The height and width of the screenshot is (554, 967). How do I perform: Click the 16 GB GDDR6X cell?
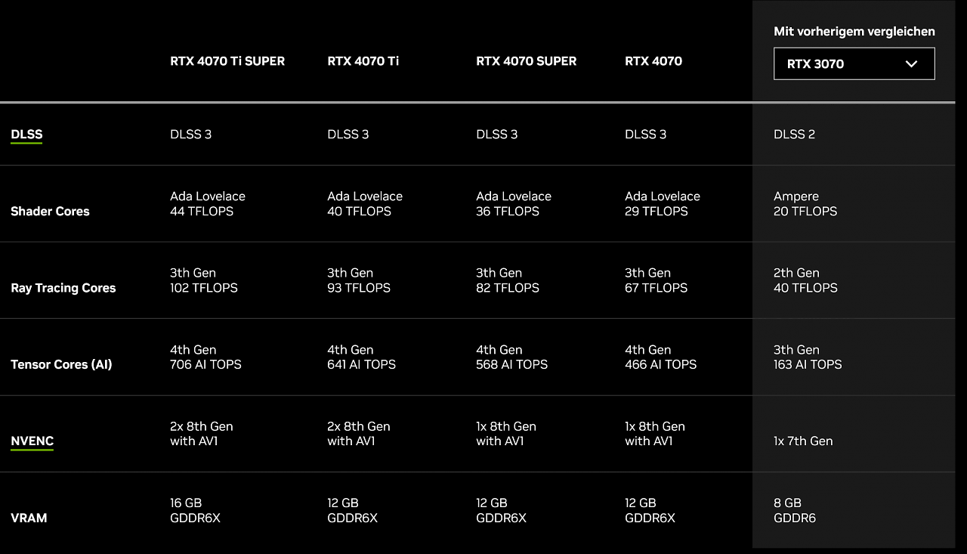[x=195, y=510]
